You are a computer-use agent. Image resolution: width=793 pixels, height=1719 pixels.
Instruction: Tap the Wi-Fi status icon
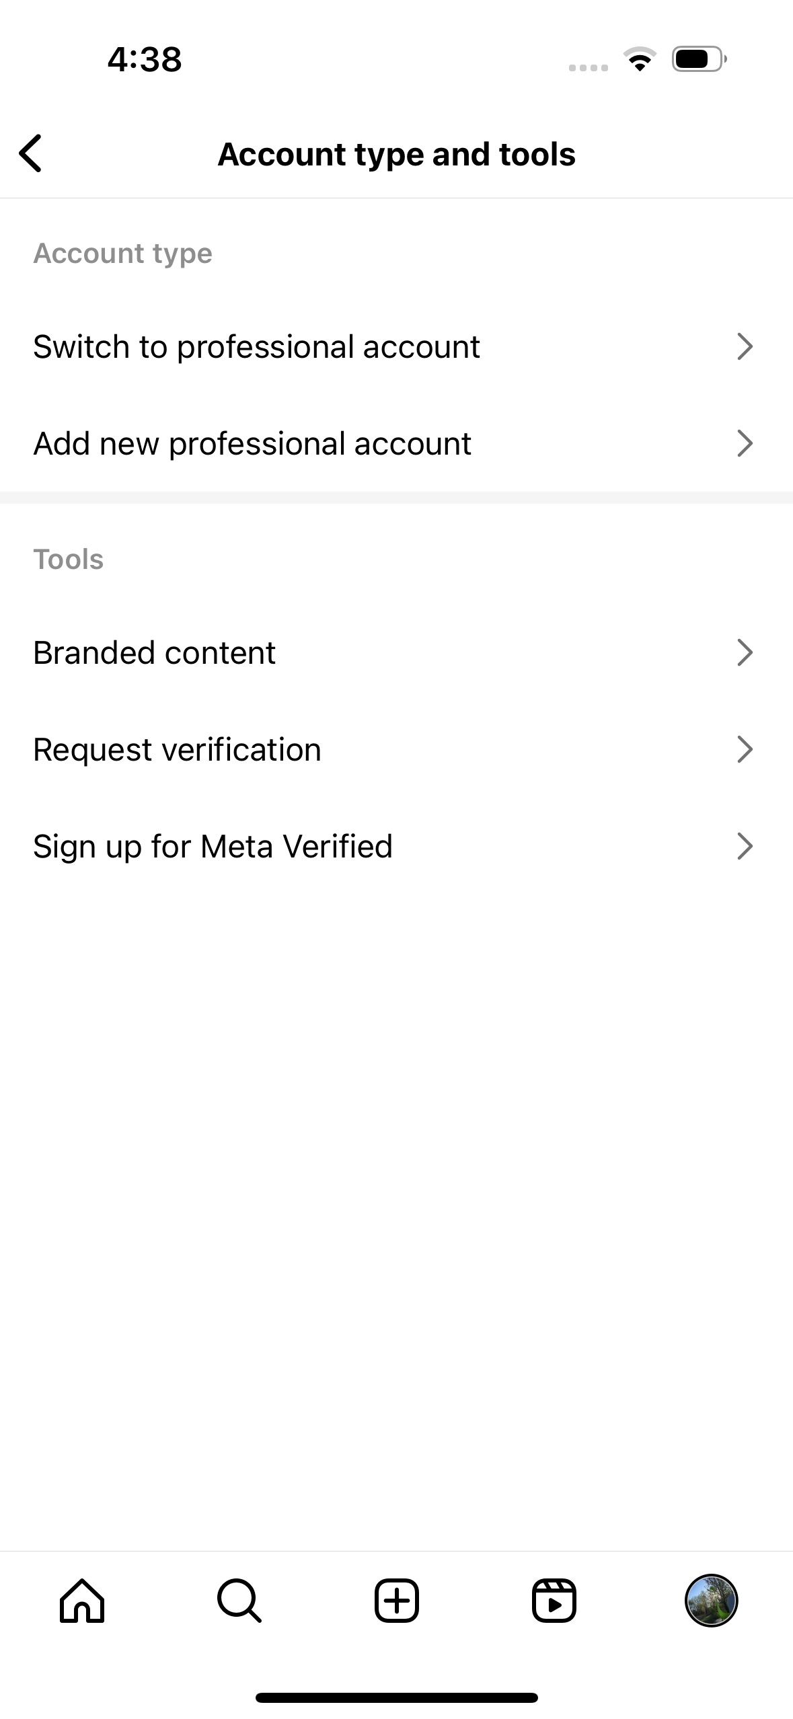pos(640,59)
